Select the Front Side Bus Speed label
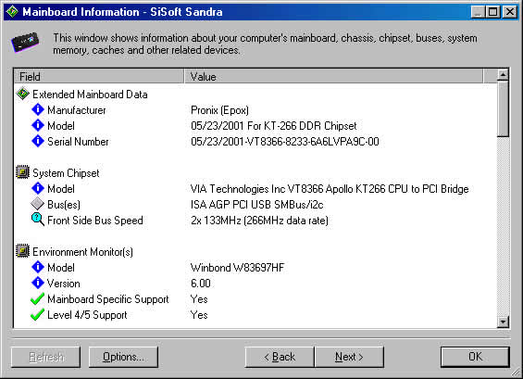 click(x=95, y=221)
